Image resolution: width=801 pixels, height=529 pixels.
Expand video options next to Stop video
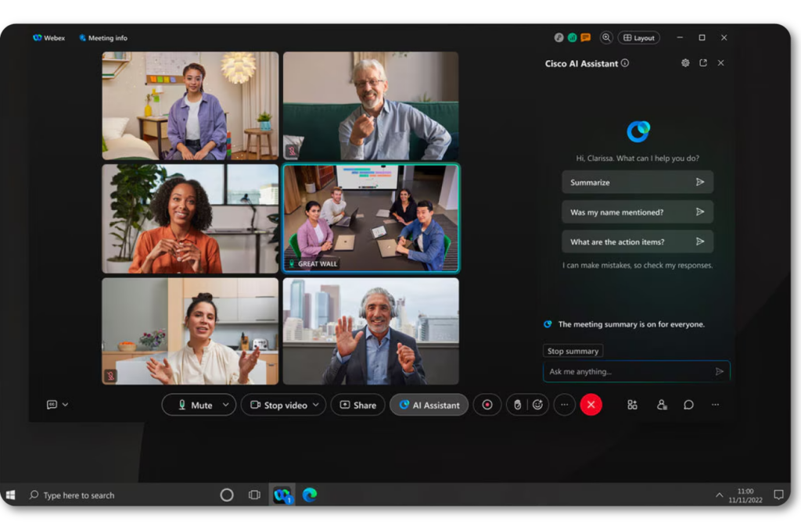(x=316, y=405)
